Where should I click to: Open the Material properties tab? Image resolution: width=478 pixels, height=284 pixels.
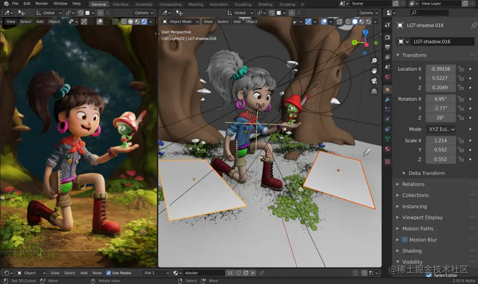[x=387, y=149]
